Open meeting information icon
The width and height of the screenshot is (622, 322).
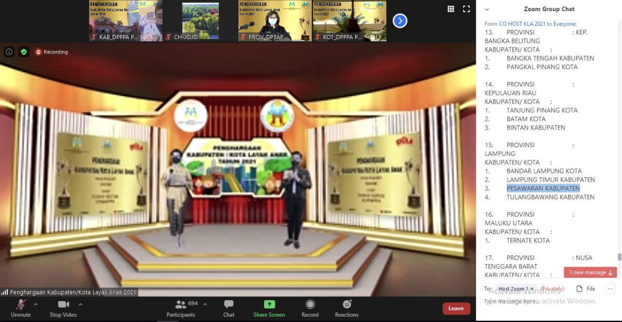[9, 52]
